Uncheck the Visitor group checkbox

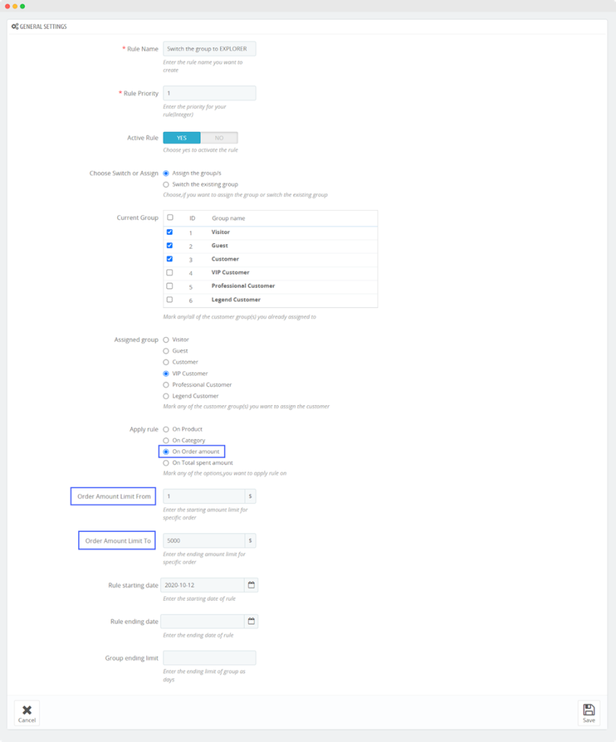pyautogui.click(x=169, y=233)
